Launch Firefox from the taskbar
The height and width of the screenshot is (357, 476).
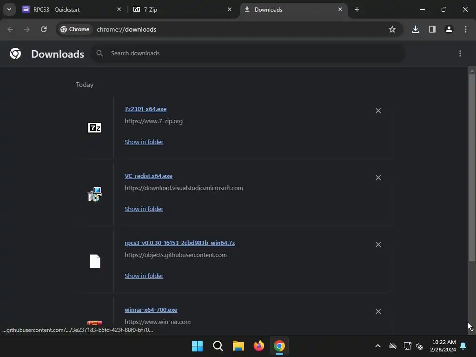(x=258, y=346)
